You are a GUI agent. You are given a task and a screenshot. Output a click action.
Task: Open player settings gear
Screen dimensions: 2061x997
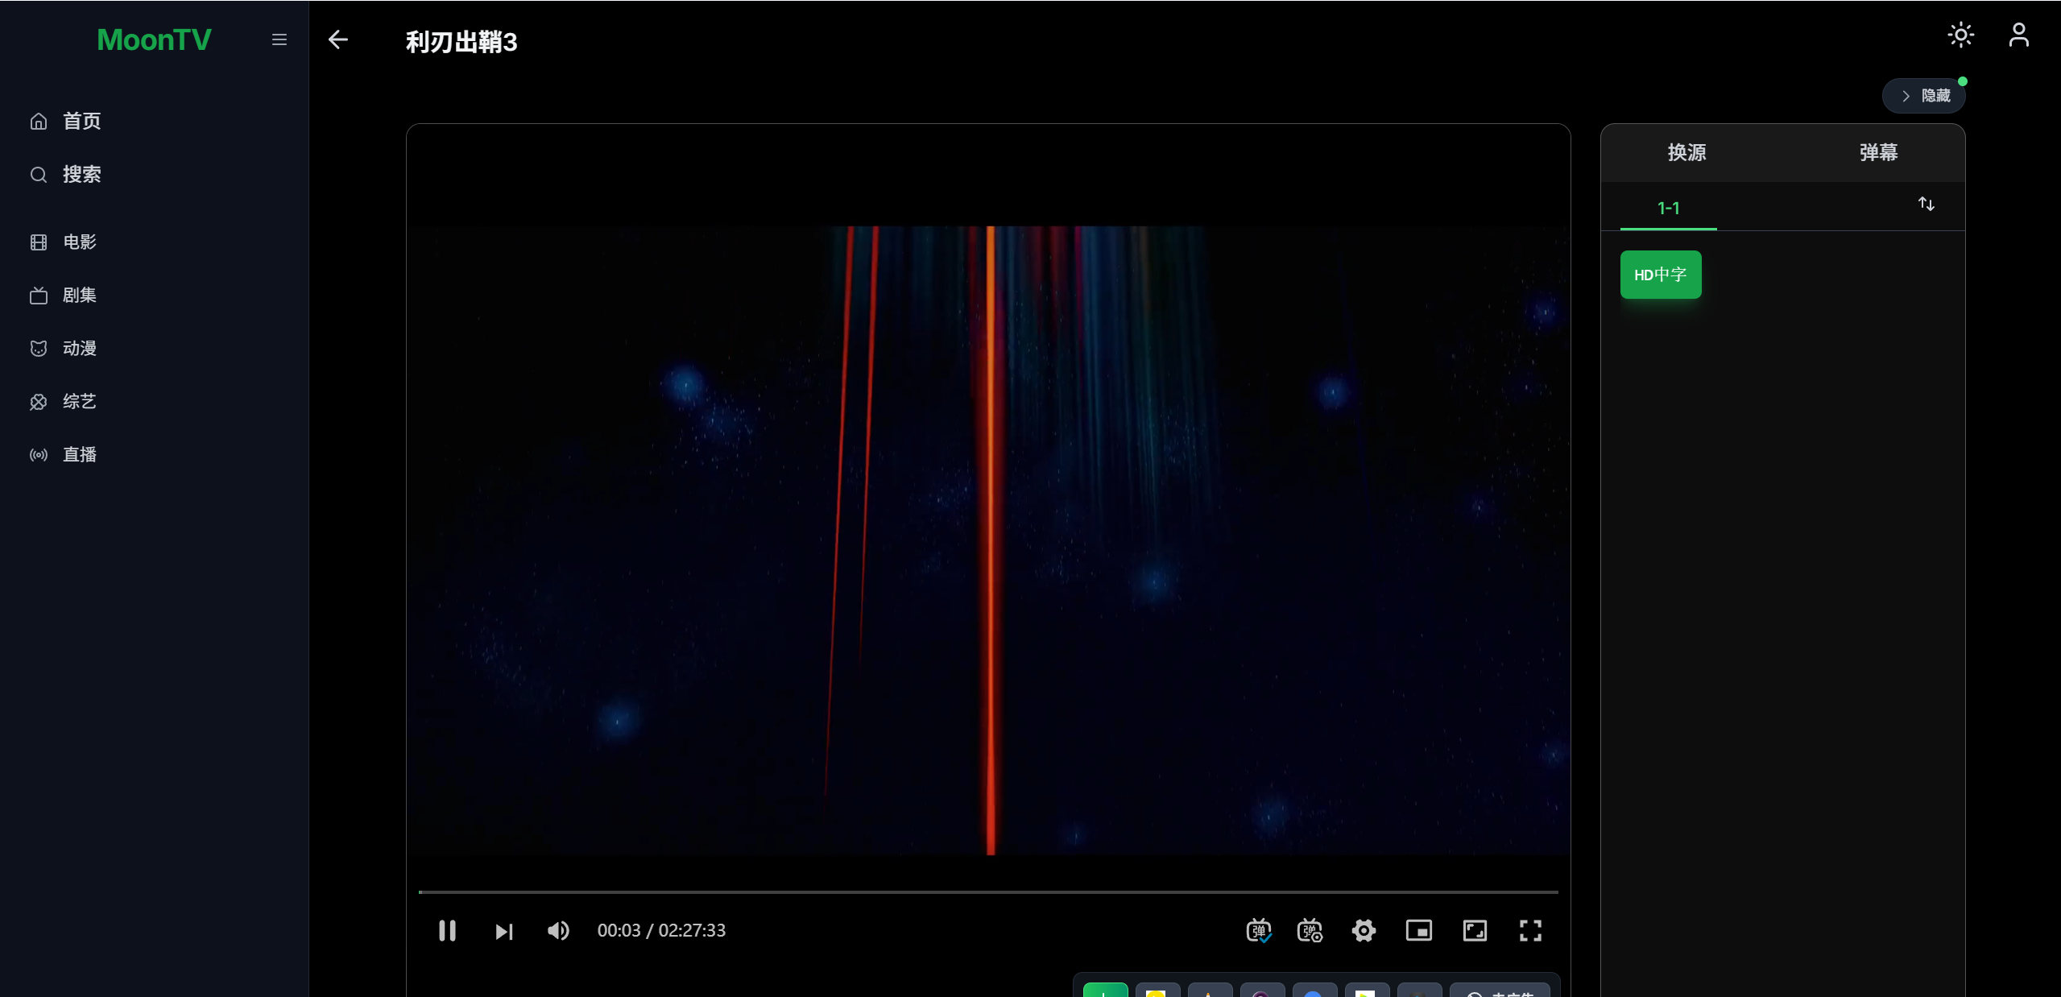tap(1364, 931)
